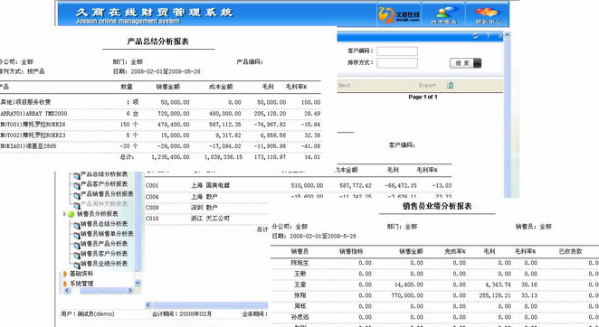Click salesperson 孙思远 in the performance report
This screenshot has width=599, height=327.
tap(299, 317)
